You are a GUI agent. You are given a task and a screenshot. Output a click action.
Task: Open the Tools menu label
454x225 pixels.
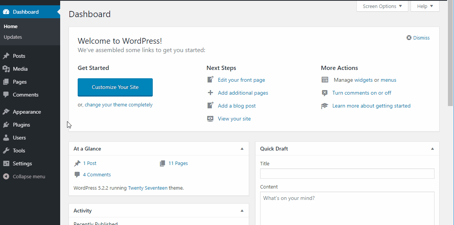point(19,151)
